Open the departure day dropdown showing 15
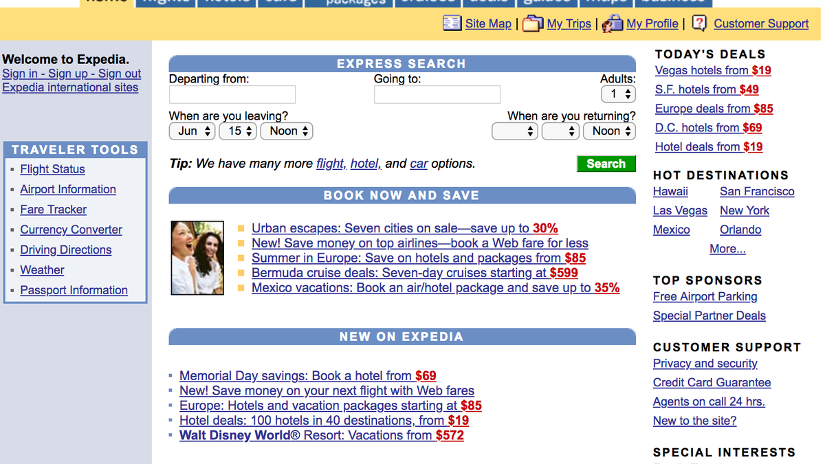 [238, 131]
